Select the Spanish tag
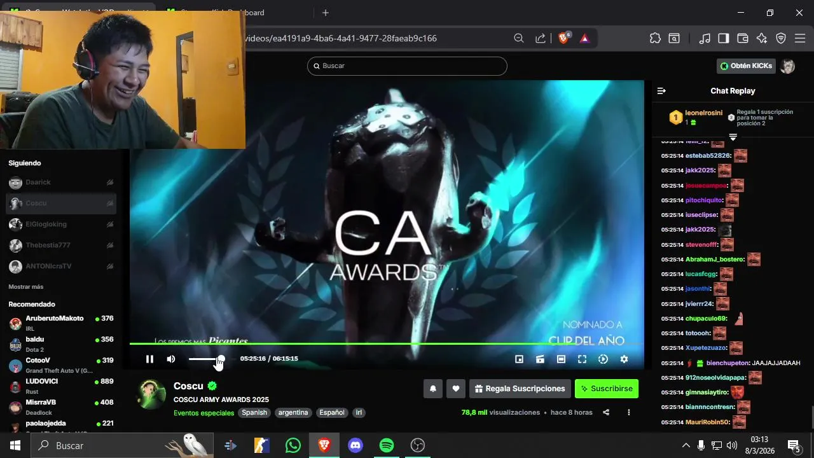Image resolution: width=814 pixels, height=458 pixels. [x=254, y=413]
